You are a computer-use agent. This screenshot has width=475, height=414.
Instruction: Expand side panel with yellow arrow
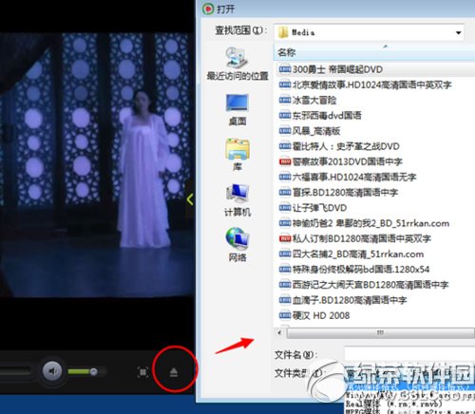point(190,199)
